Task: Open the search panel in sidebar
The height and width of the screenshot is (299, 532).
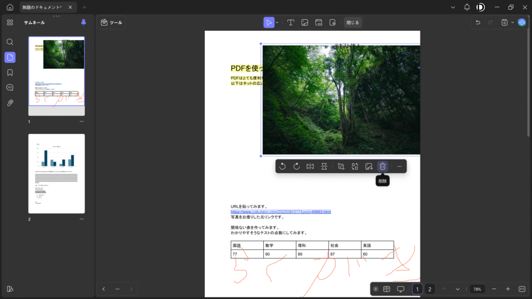Action: [10, 42]
